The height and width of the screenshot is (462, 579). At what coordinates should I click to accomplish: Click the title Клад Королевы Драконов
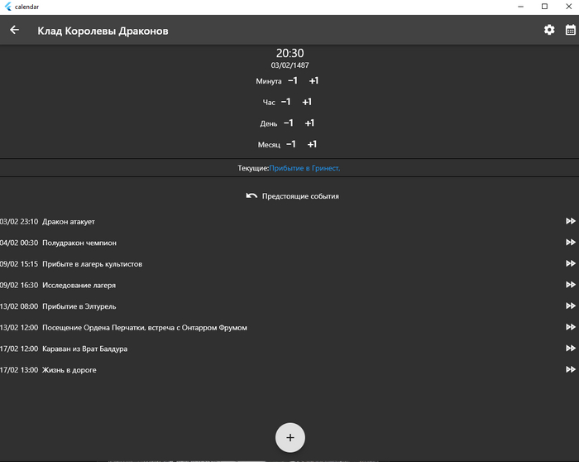(103, 31)
